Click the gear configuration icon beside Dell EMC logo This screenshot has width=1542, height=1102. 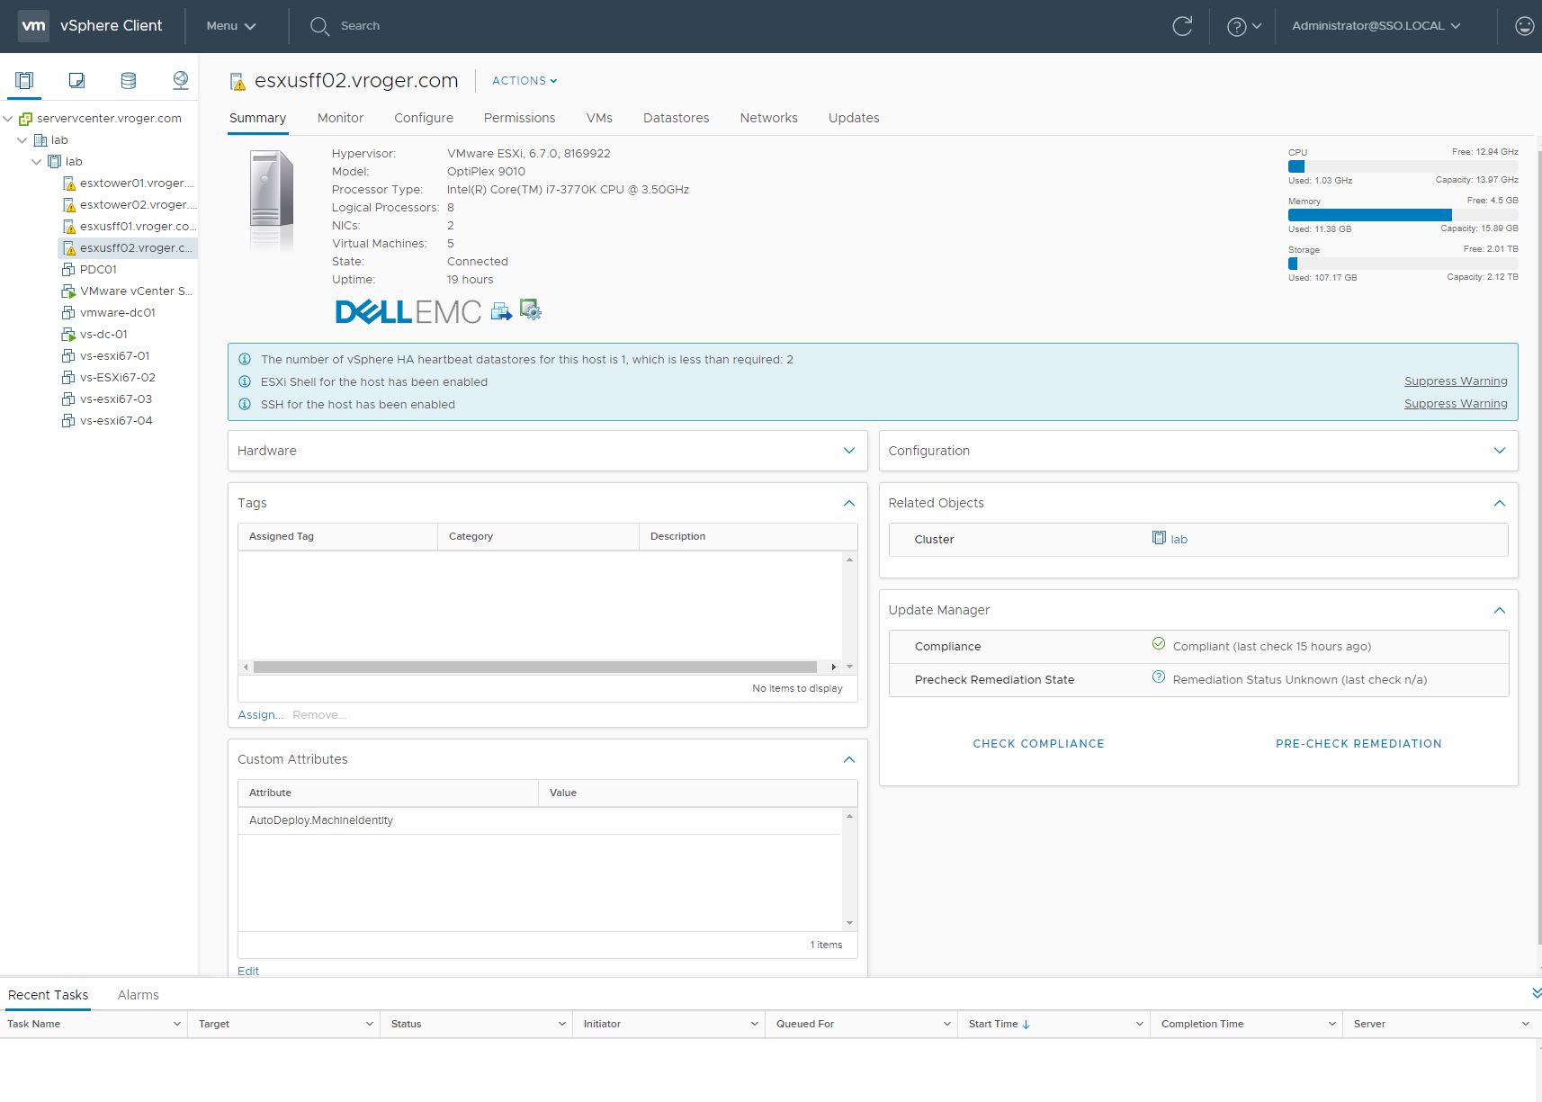(530, 310)
